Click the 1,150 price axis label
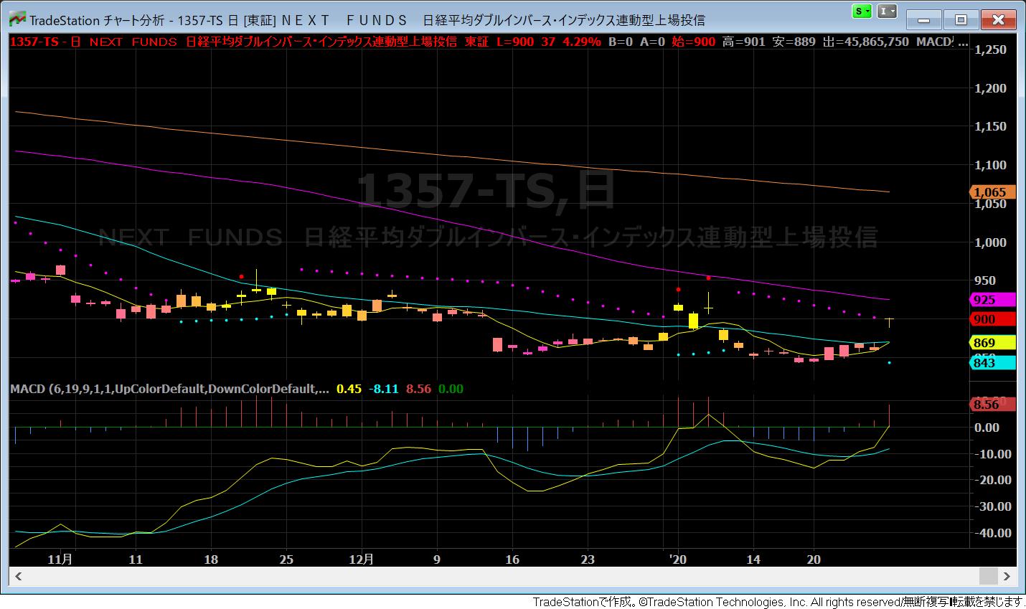Screen dimensions: 1026x609 992,127
